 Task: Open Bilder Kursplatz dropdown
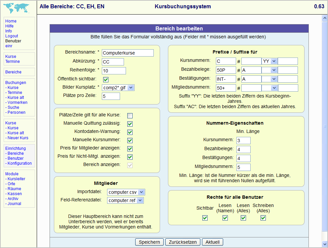point(118,88)
